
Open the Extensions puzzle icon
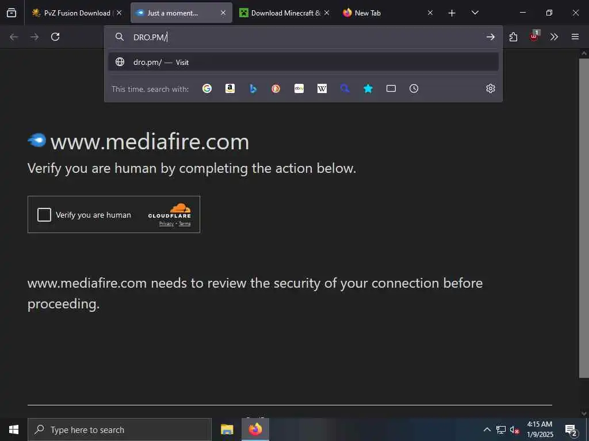(514, 37)
